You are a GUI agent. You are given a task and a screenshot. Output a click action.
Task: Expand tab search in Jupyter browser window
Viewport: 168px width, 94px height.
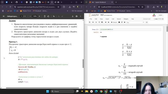coord(86,2)
